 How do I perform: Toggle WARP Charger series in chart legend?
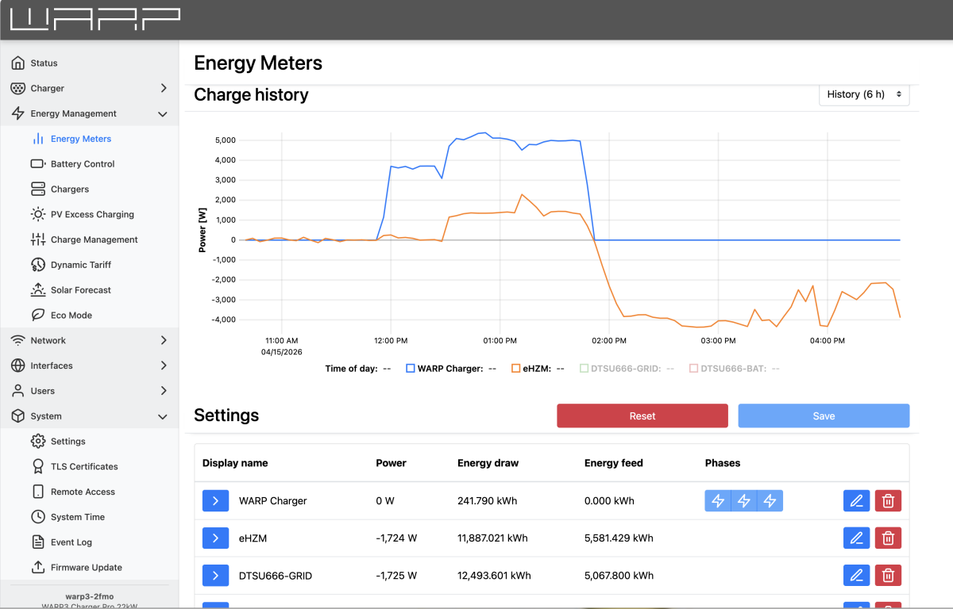pyautogui.click(x=411, y=368)
